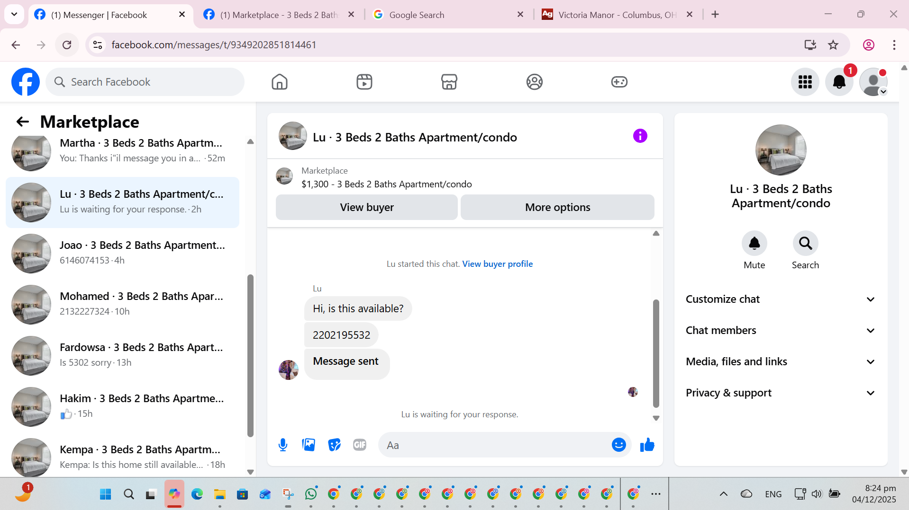Close the Google Search tab
This screenshot has width=909, height=510.
[x=520, y=15]
